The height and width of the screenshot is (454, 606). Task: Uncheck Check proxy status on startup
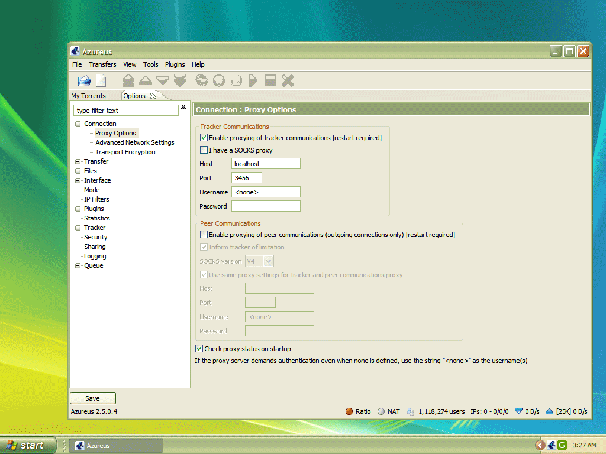click(x=199, y=349)
